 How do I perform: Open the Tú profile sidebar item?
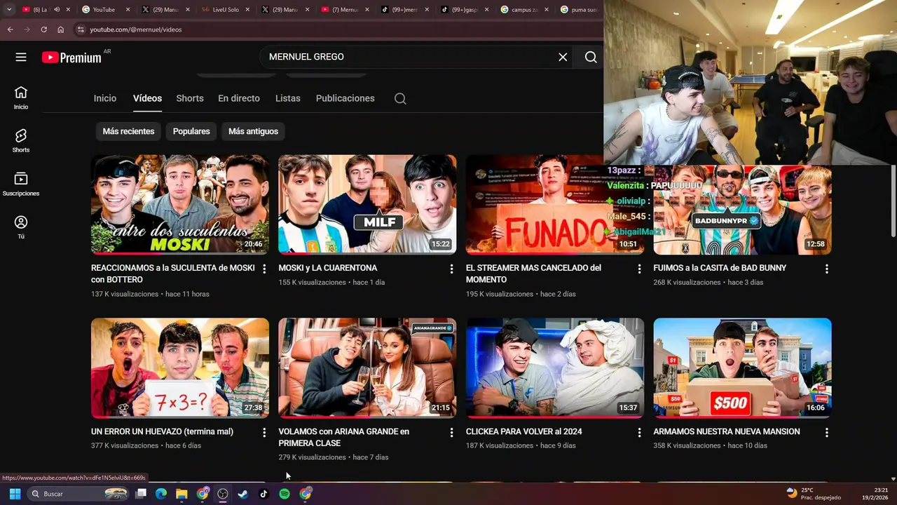21,227
